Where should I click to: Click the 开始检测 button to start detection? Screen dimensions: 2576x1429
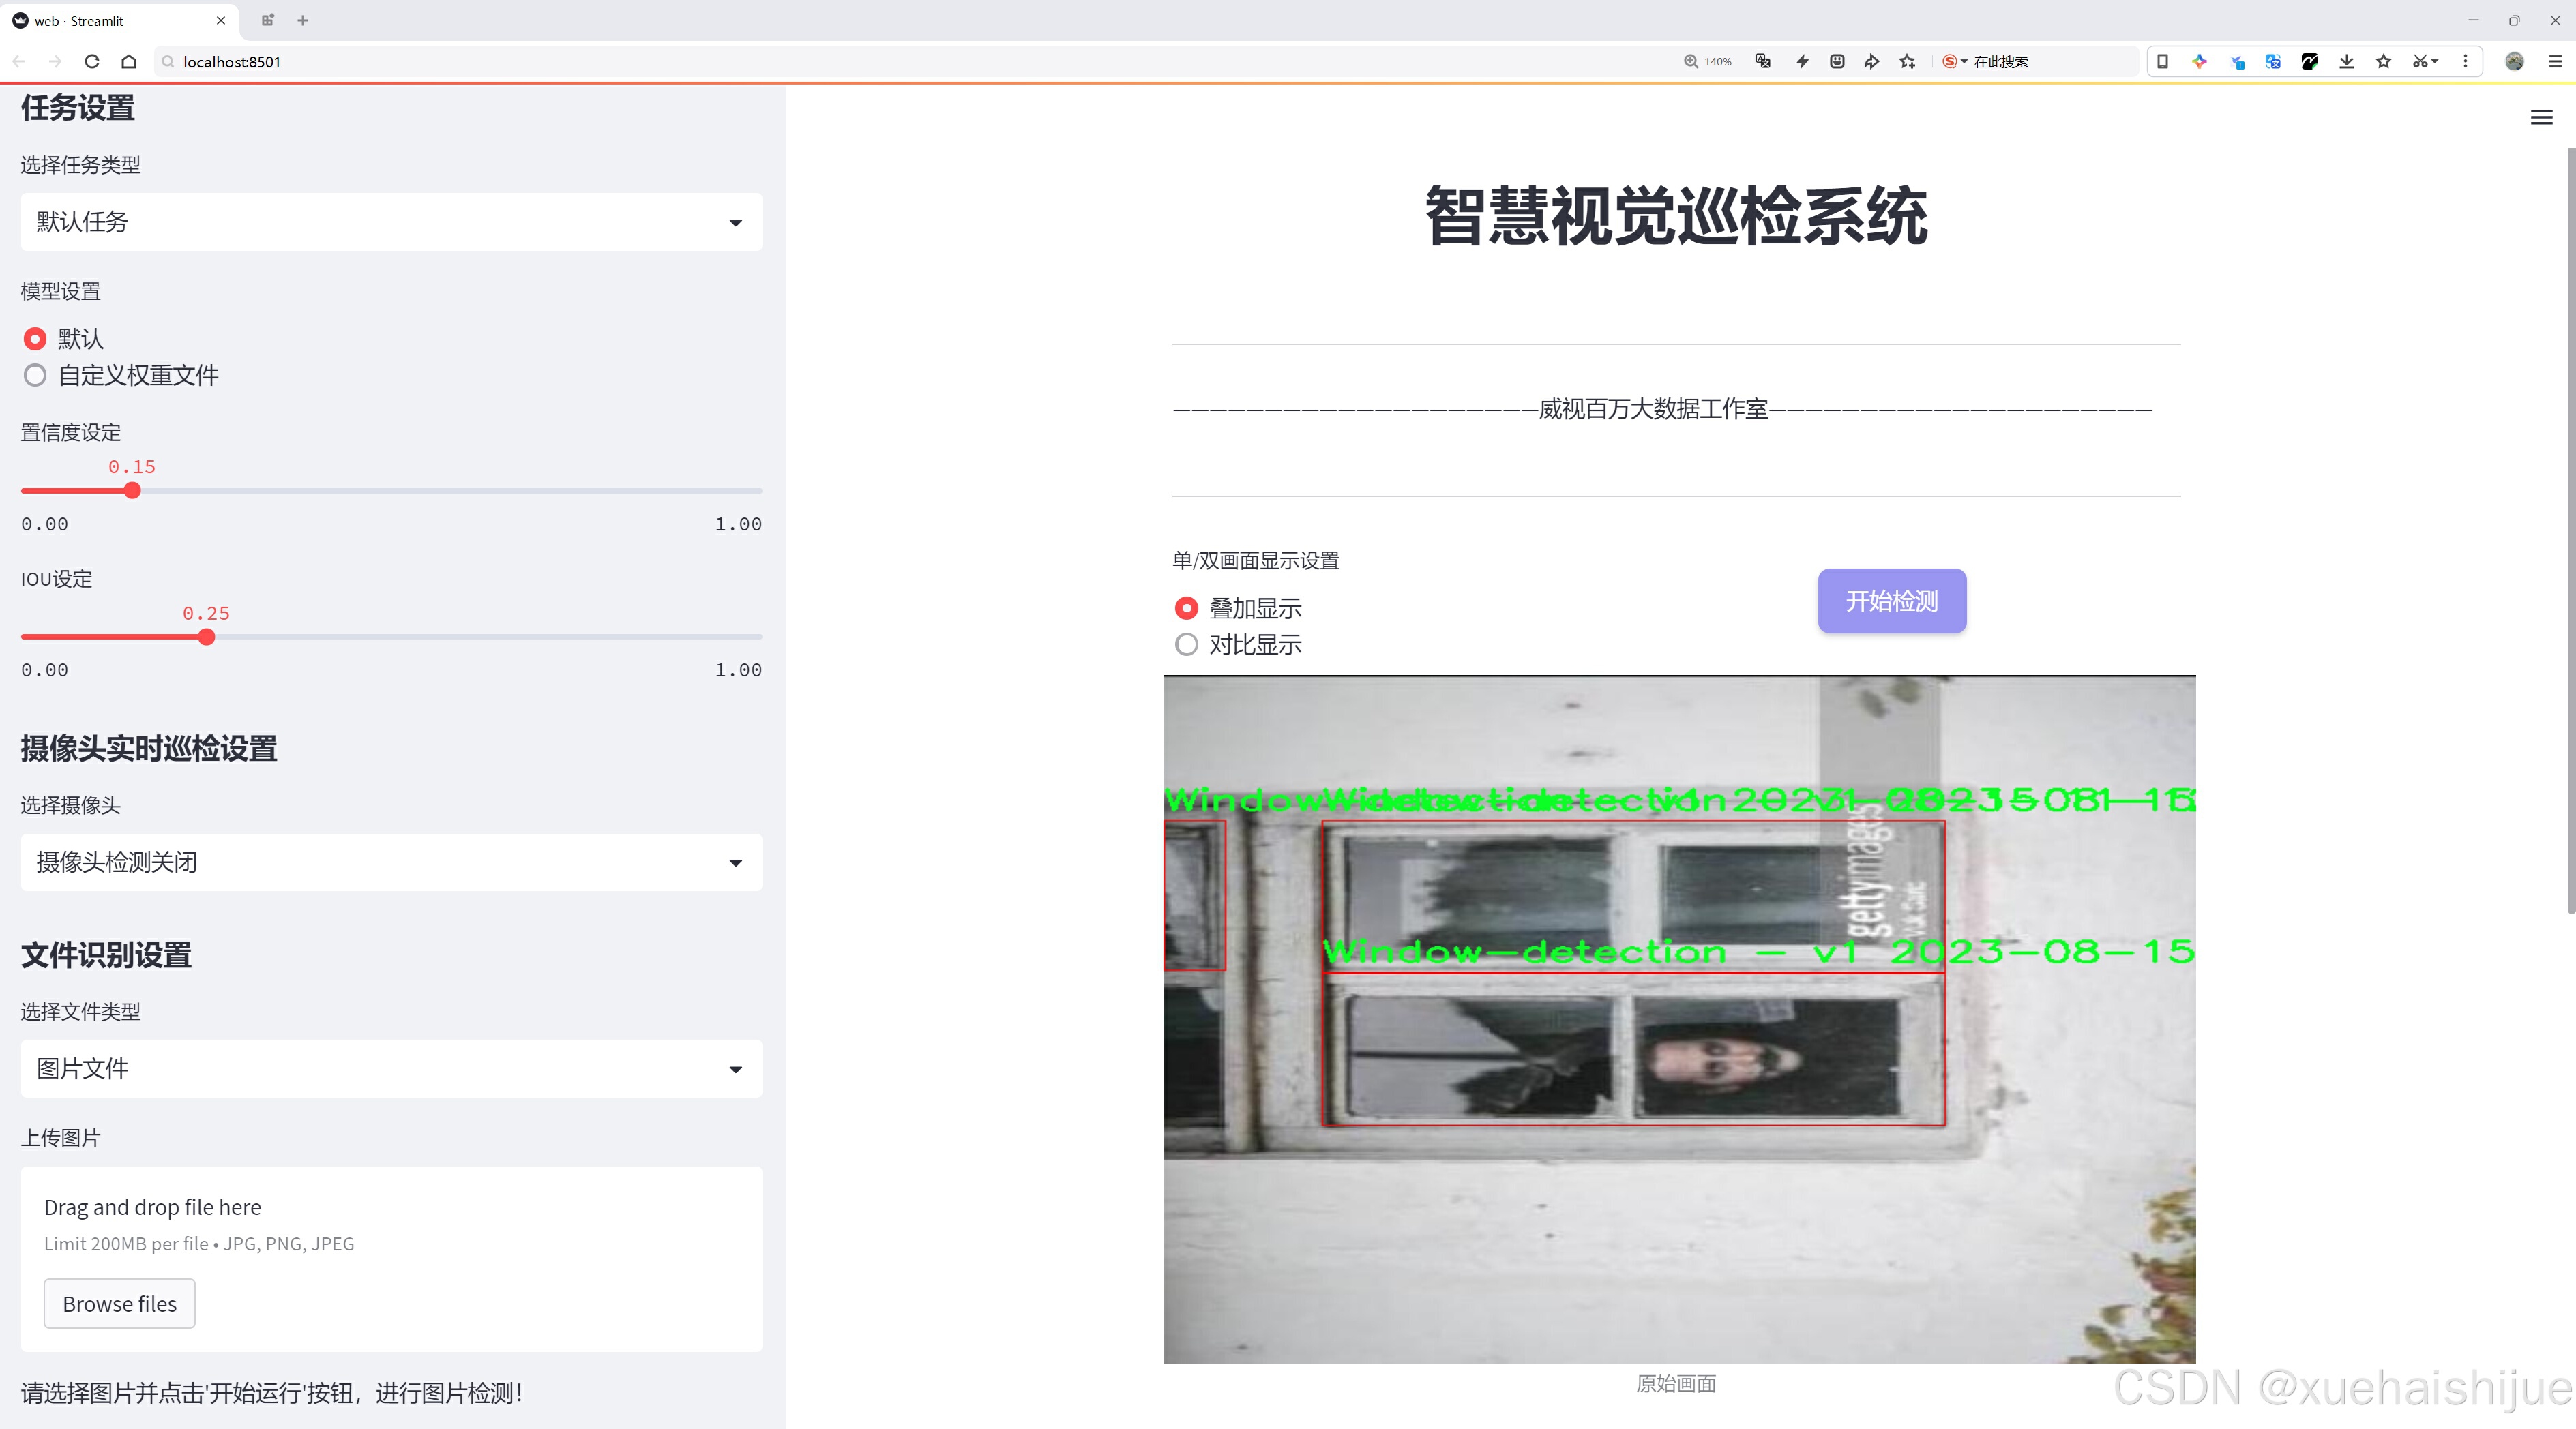(1890, 599)
